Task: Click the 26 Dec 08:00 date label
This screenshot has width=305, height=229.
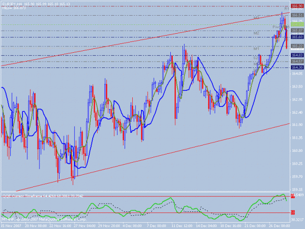Action: [x=280, y=226]
